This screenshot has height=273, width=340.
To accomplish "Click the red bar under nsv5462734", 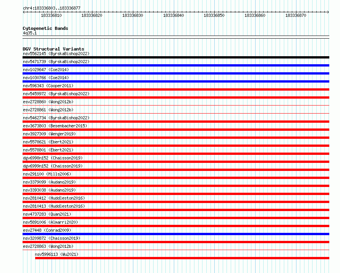I will point(176,122).
